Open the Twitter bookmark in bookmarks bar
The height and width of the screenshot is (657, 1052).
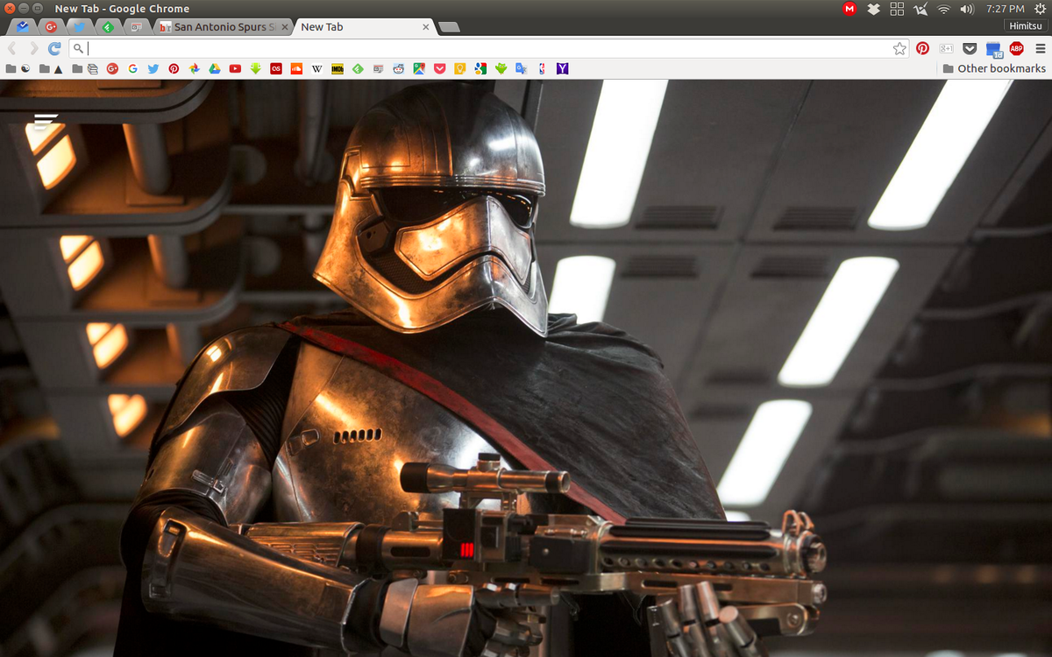[153, 68]
